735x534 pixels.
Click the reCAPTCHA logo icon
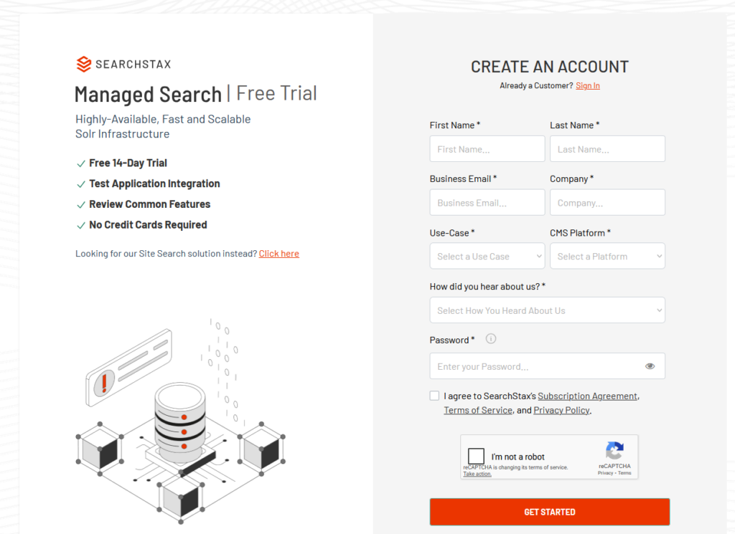pyautogui.click(x=614, y=451)
